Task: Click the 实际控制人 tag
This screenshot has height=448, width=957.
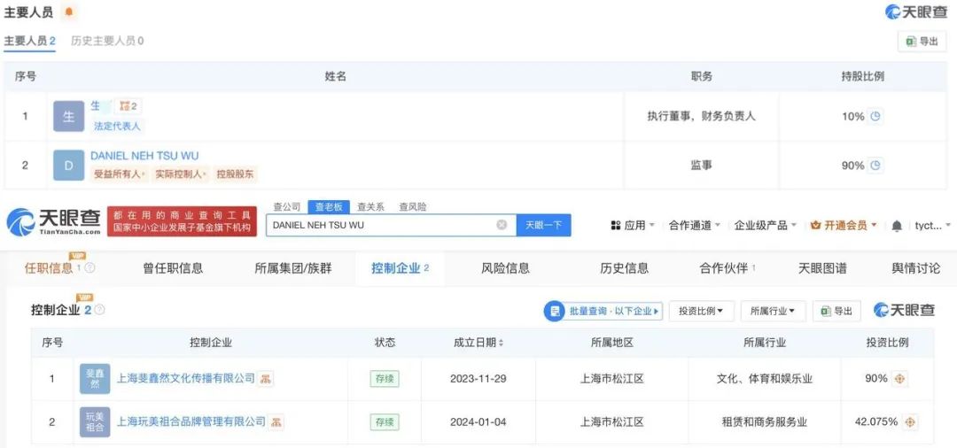Action: [x=180, y=174]
